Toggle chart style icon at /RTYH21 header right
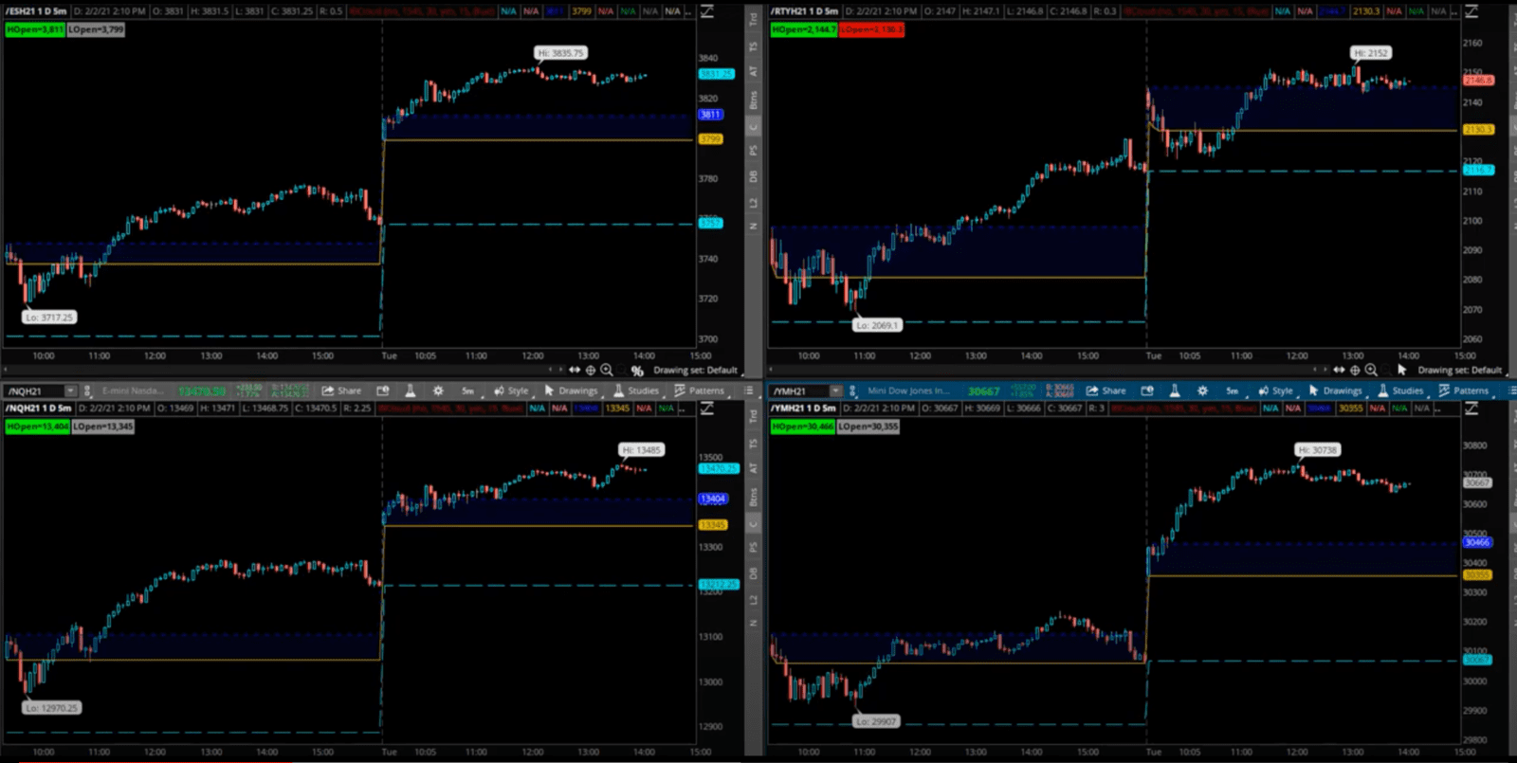Viewport: 1517px width, 763px height. (1471, 11)
